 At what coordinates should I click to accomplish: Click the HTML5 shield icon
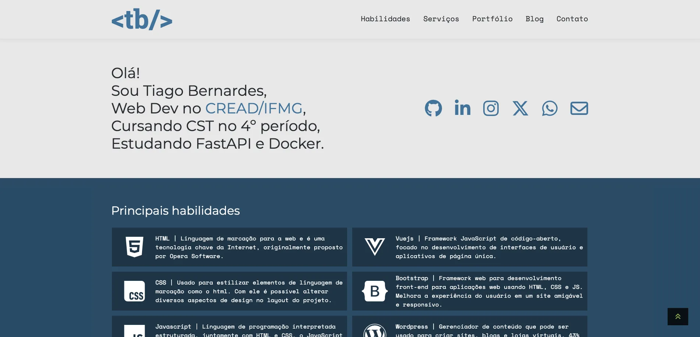click(x=134, y=247)
